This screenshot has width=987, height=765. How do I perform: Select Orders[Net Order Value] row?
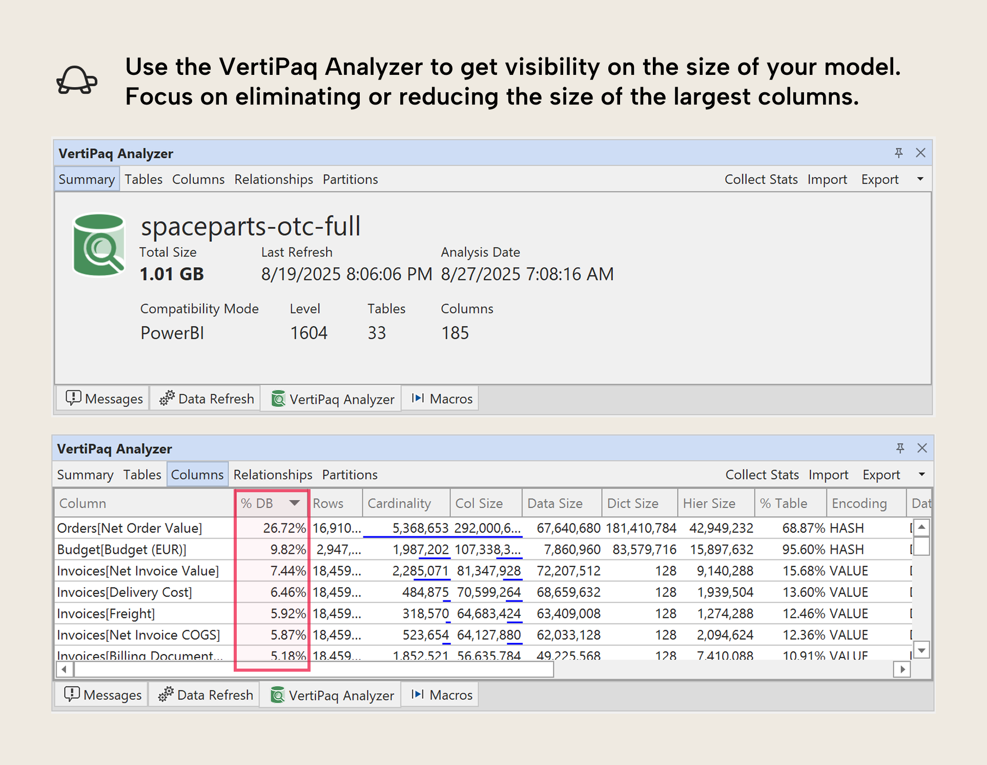pyautogui.click(x=484, y=528)
